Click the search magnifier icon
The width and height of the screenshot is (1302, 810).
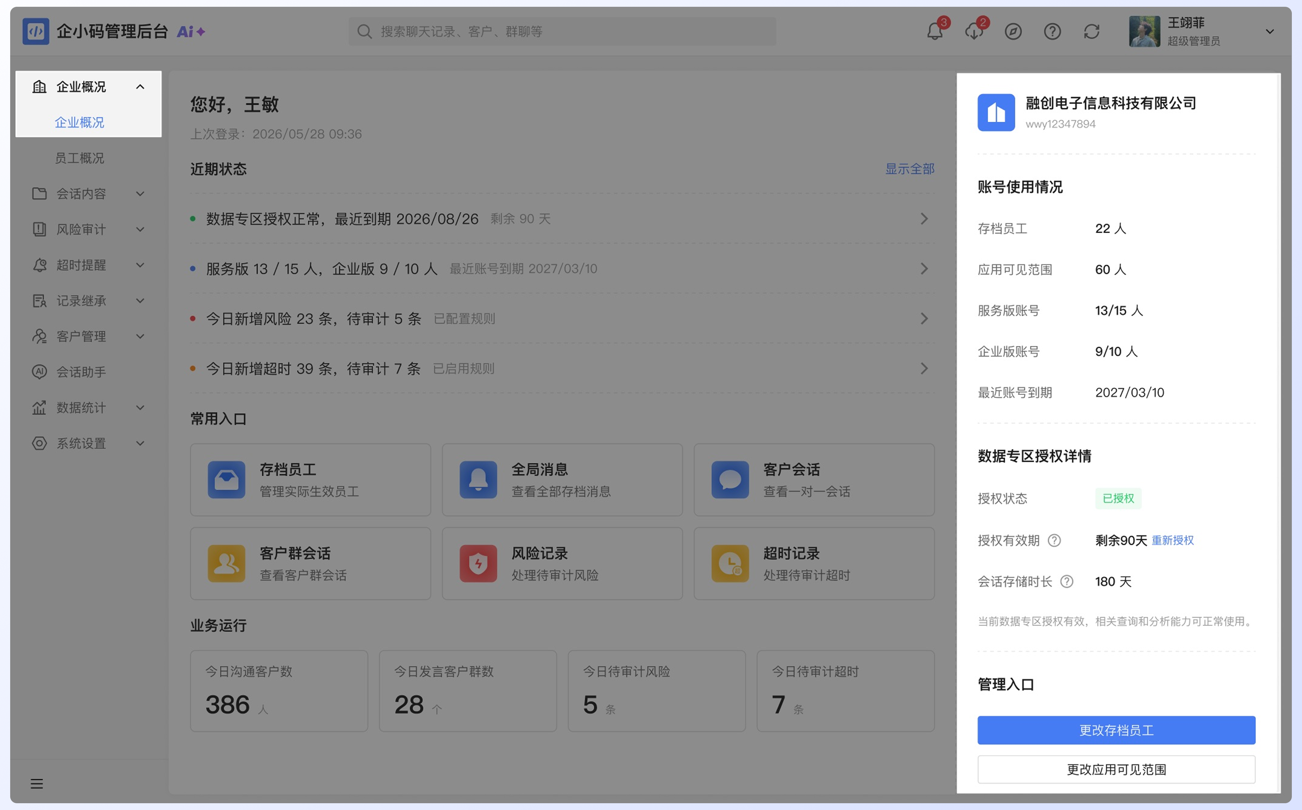(364, 31)
